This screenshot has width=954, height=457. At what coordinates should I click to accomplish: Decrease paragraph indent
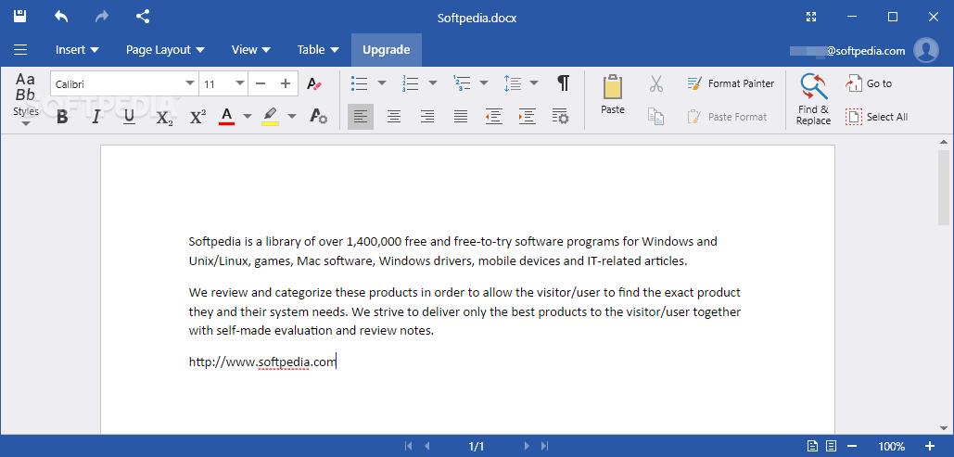pyautogui.click(x=493, y=116)
